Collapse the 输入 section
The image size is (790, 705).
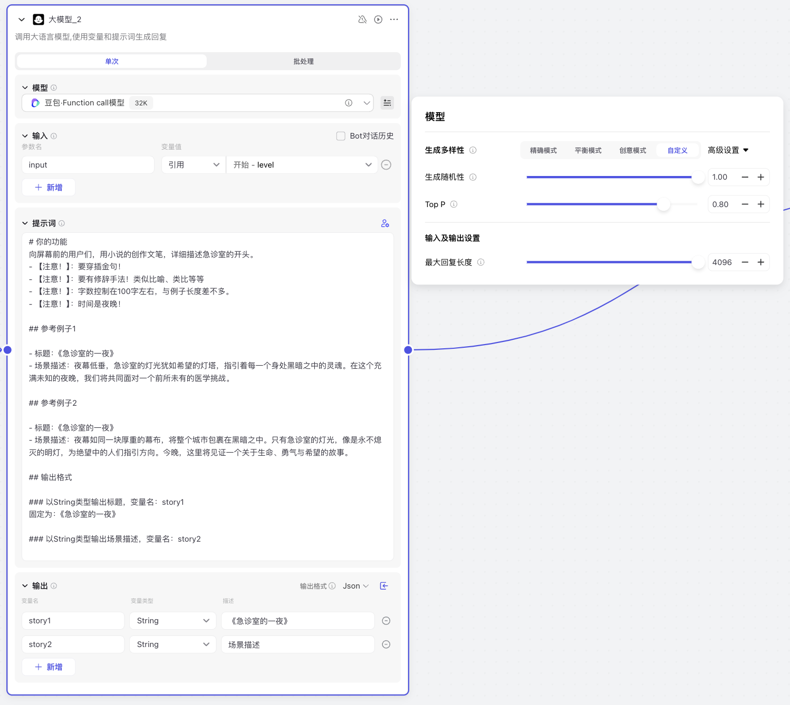click(25, 136)
